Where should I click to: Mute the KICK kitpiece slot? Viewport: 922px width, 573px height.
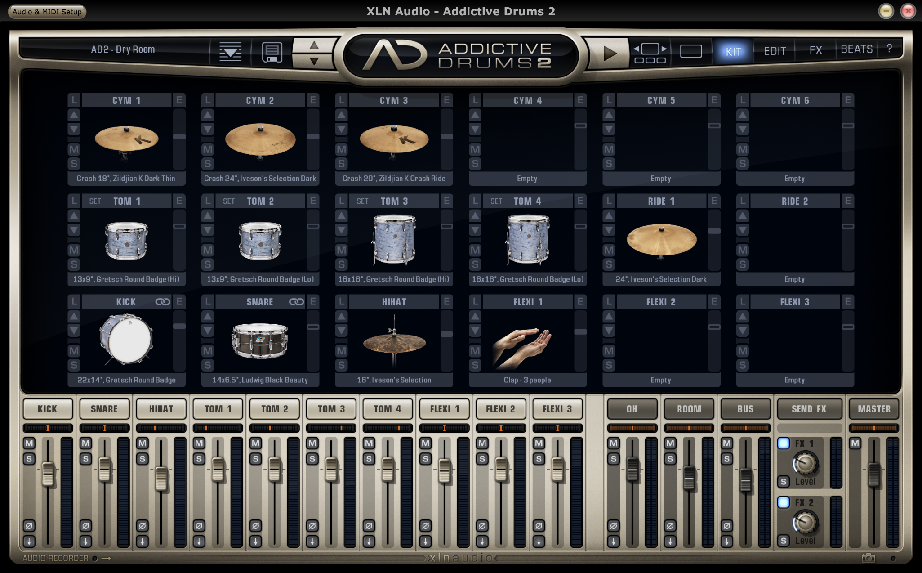coord(74,351)
